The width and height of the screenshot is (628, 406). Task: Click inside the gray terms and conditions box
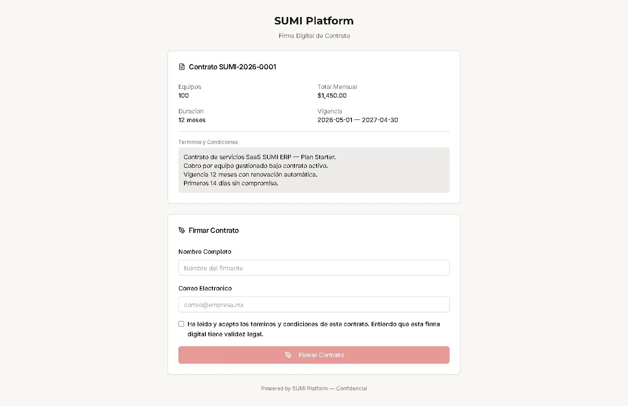point(314,170)
